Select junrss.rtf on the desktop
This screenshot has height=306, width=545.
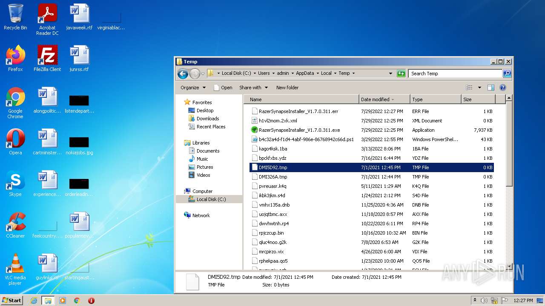(79, 59)
